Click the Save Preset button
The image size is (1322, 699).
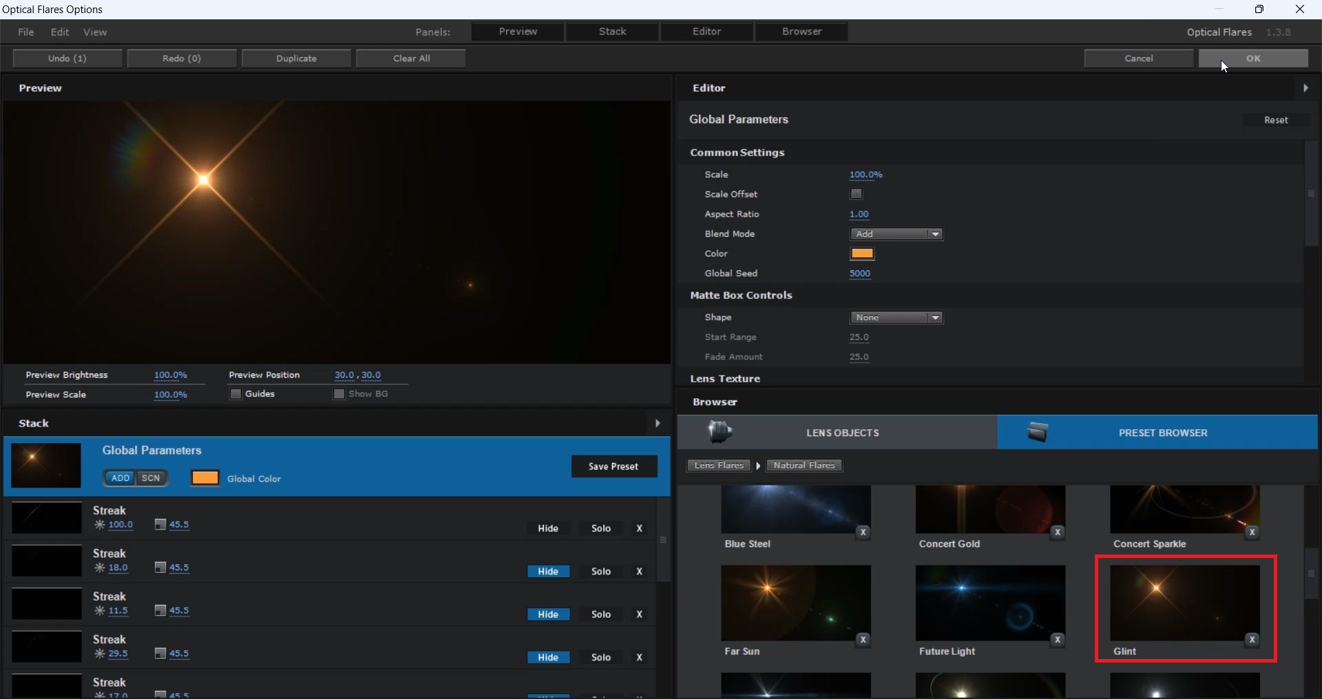tap(614, 466)
